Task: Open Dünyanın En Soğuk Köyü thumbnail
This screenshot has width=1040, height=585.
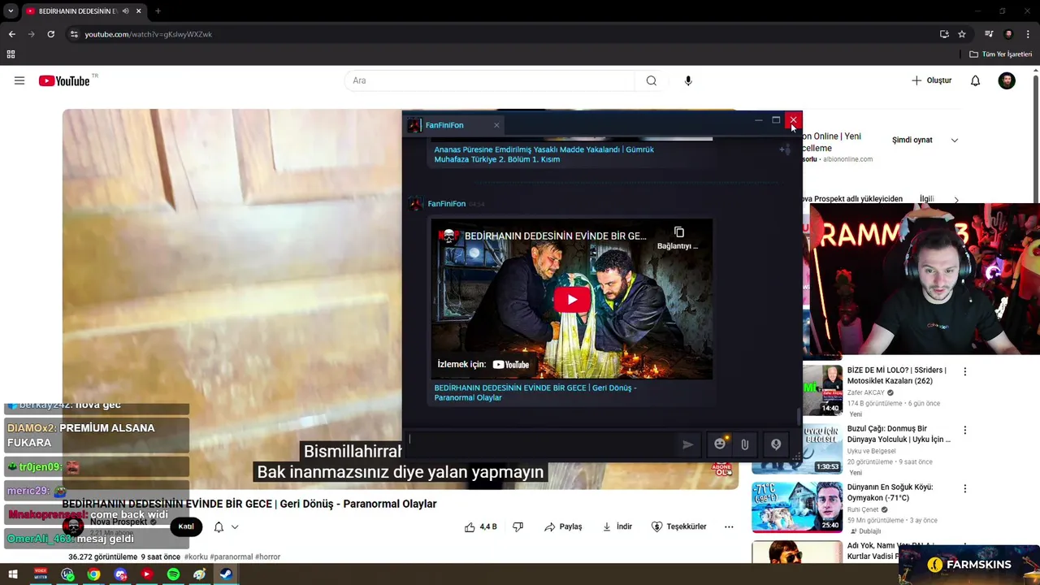Action: click(797, 507)
